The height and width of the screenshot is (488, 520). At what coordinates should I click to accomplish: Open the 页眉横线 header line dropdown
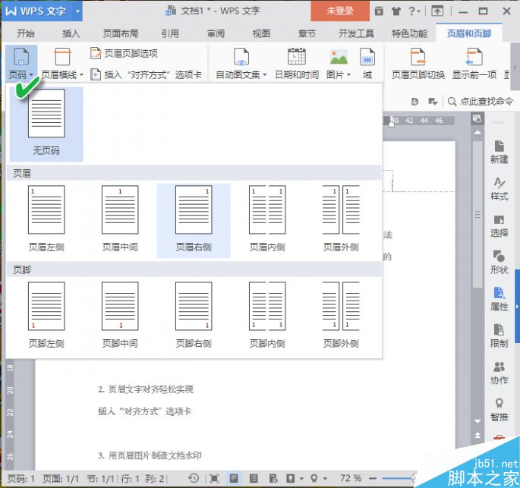(62, 64)
